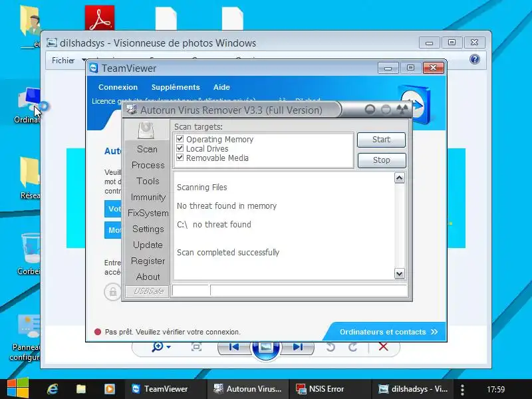Screen dimensions: 532x399
Task: Click the scan log scroll down arrow
Action: [400, 273]
